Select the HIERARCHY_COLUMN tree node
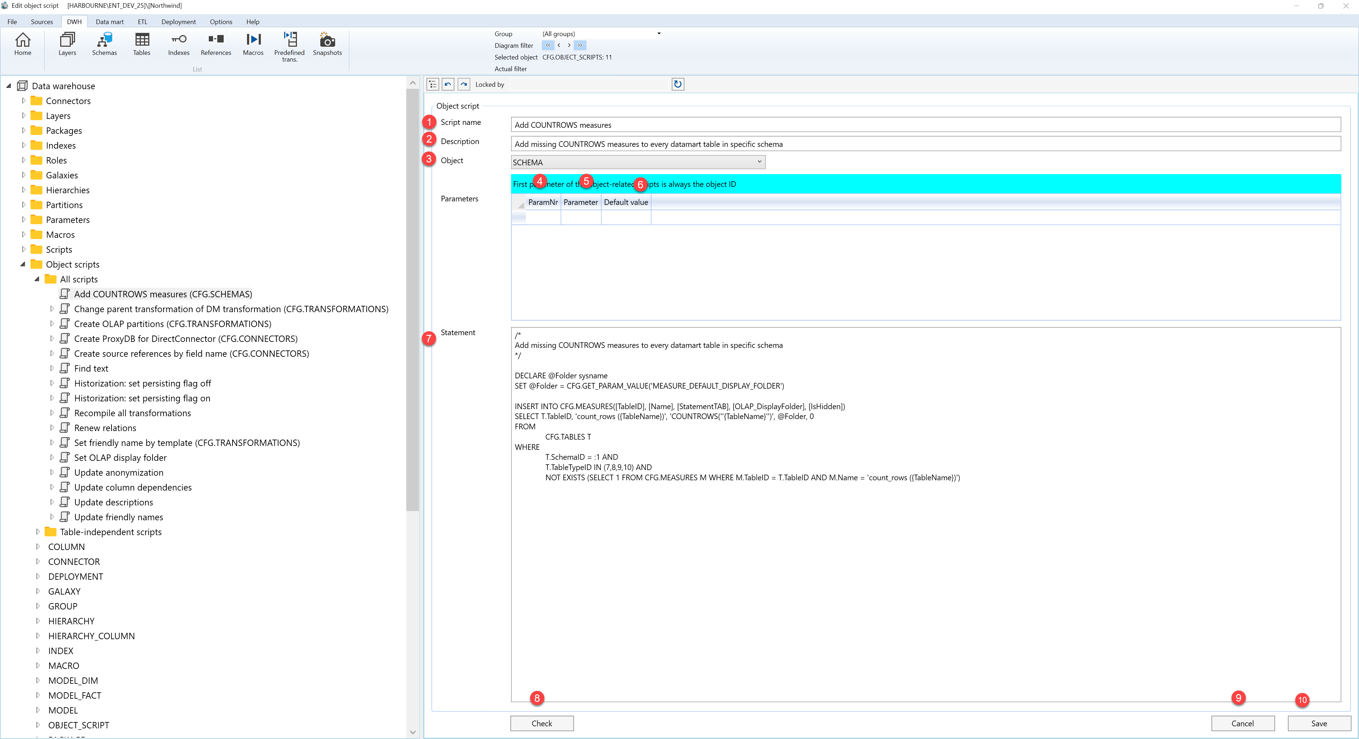The height and width of the screenshot is (739, 1359). point(91,636)
